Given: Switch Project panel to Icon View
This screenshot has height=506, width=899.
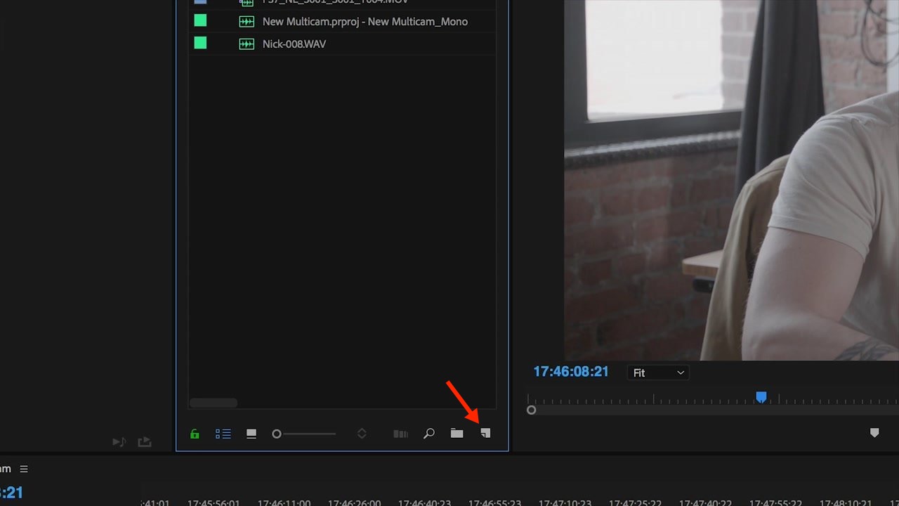Looking at the screenshot, I should point(251,434).
